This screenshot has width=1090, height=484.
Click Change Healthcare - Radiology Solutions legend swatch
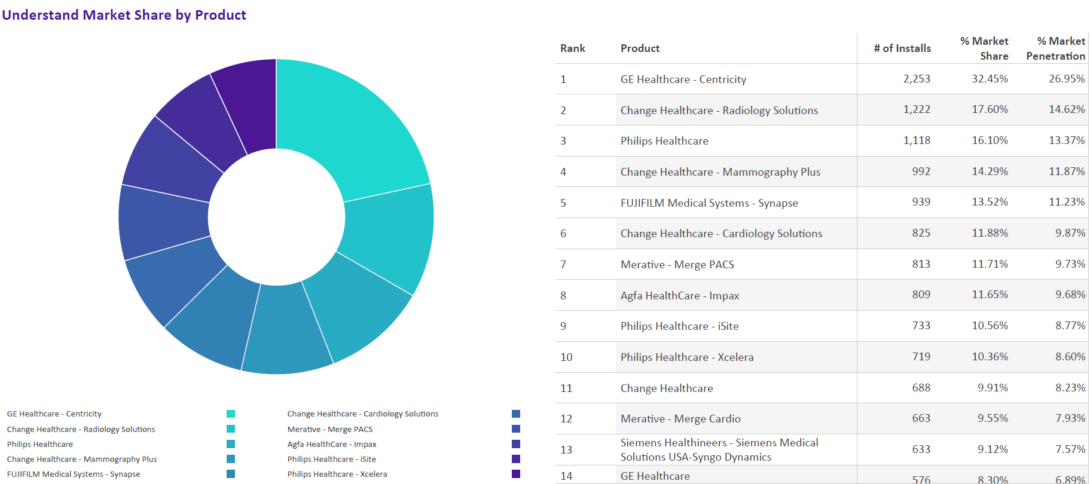pyautogui.click(x=231, y=429)
